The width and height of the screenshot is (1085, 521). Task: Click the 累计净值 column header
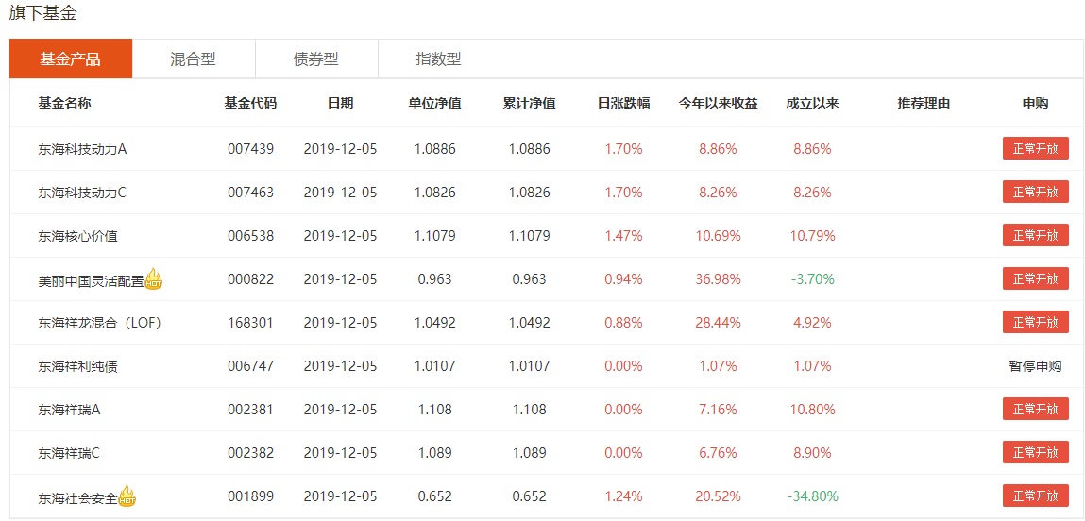[530, 103]
